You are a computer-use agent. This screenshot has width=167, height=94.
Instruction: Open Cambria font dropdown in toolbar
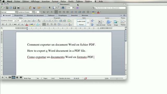(x=33, y=12)
